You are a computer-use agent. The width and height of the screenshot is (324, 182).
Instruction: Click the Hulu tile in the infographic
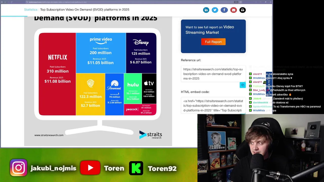point(133,88)
